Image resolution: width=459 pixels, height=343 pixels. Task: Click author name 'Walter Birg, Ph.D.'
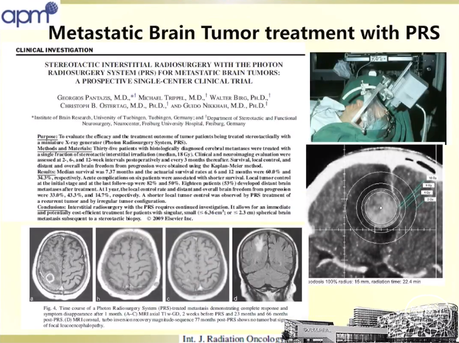point(240,97)
